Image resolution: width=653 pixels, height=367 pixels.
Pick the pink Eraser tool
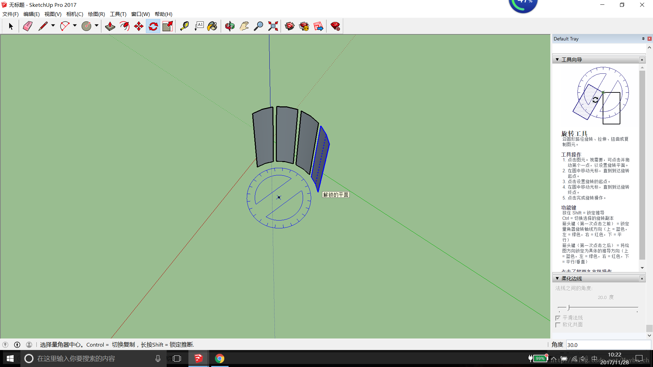[28, 26]
